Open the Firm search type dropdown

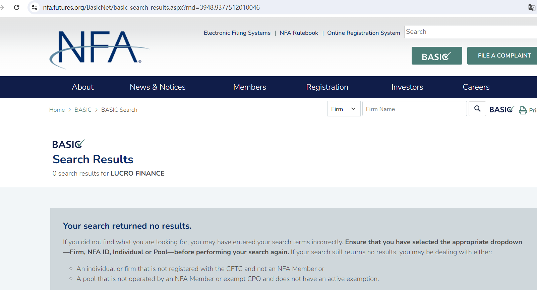tap(344, 109)
